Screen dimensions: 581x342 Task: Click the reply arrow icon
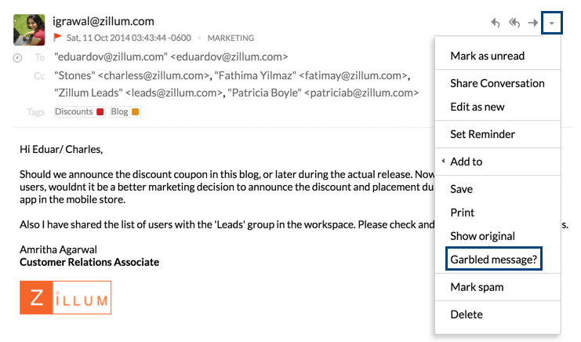tap(496, 23)
